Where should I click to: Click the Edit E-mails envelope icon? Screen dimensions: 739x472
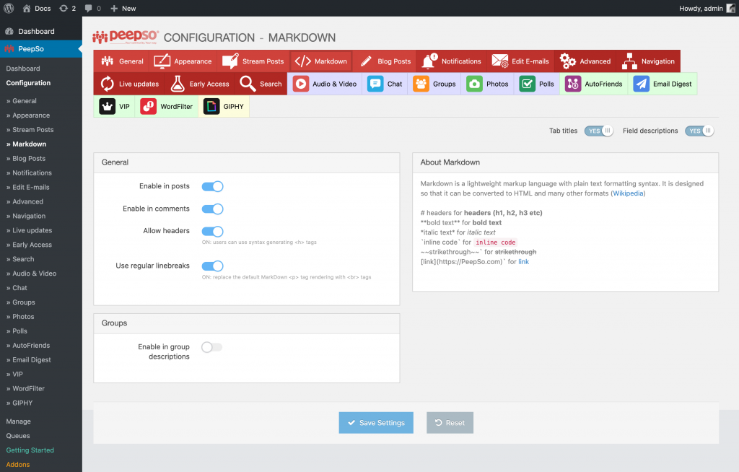coord(499,61)
